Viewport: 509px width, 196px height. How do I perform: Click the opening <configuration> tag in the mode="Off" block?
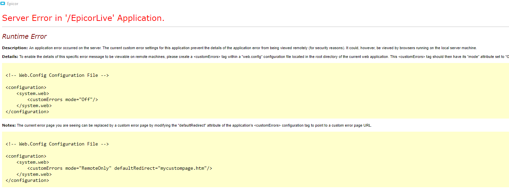coord(26,88)
